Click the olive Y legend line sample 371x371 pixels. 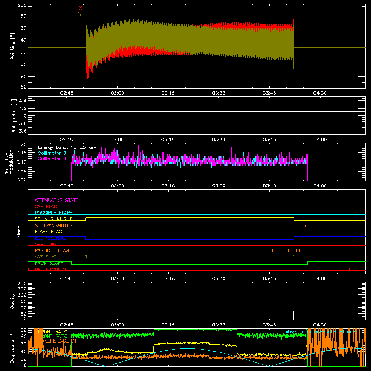55,16
